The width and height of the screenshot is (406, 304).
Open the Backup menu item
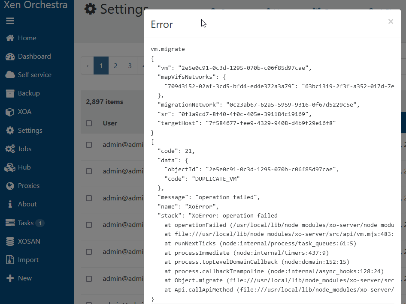(29, 93)
